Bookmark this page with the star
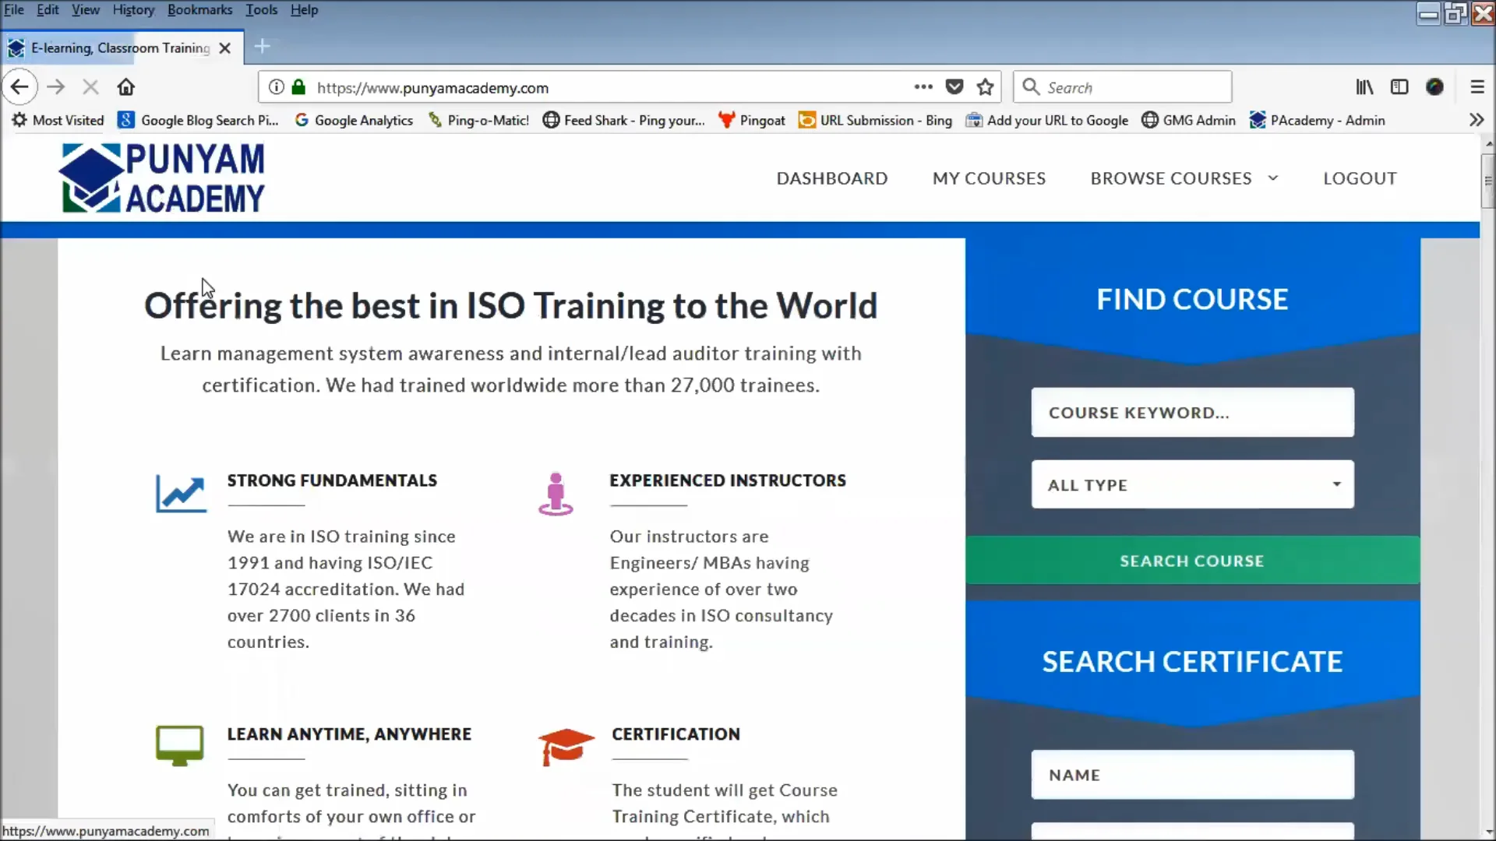This screenshot has width=1496, height=841. tap(985, 86)
